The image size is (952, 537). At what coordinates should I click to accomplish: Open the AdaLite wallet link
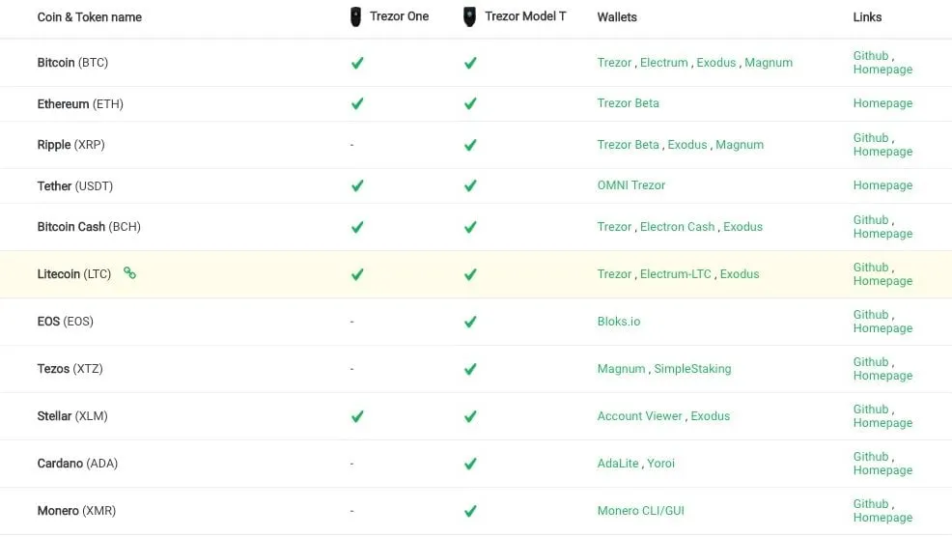(x=618, y=464)
